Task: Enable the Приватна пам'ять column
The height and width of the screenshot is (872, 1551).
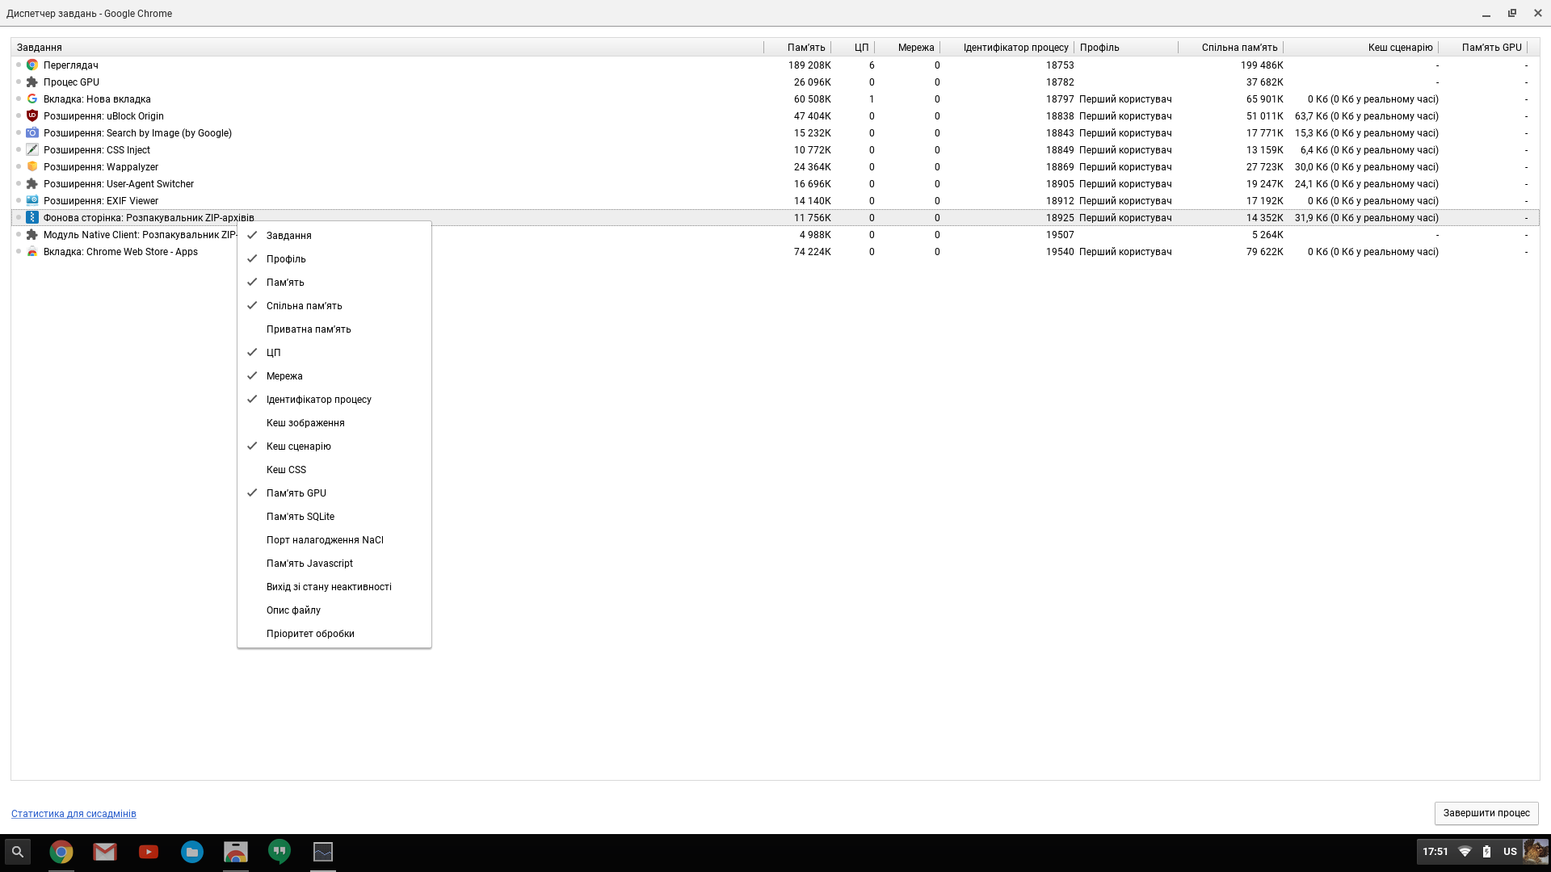Action: [x=308, y=329]
